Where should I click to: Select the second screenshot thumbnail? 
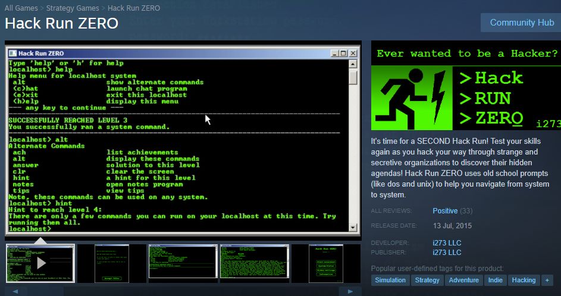[112, 263]
